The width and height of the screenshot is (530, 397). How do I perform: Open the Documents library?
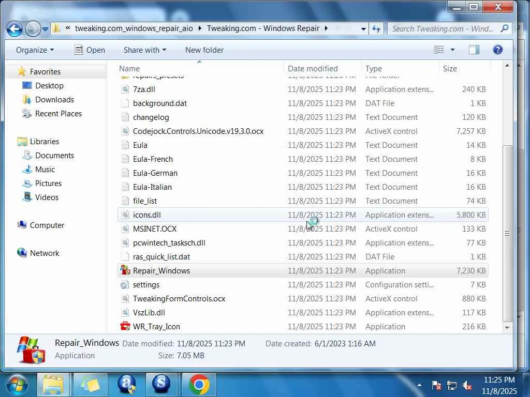pos(54,155)
